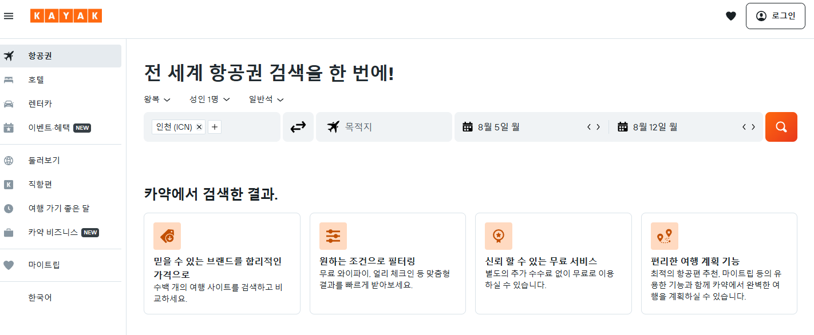Select 렌터카 using the car icon
Viewport: 814px width, 335px height.
point(8,103)
